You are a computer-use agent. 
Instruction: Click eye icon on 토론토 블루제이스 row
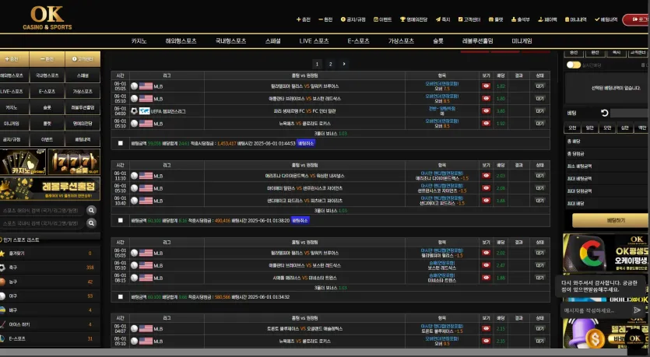(486, 328)
